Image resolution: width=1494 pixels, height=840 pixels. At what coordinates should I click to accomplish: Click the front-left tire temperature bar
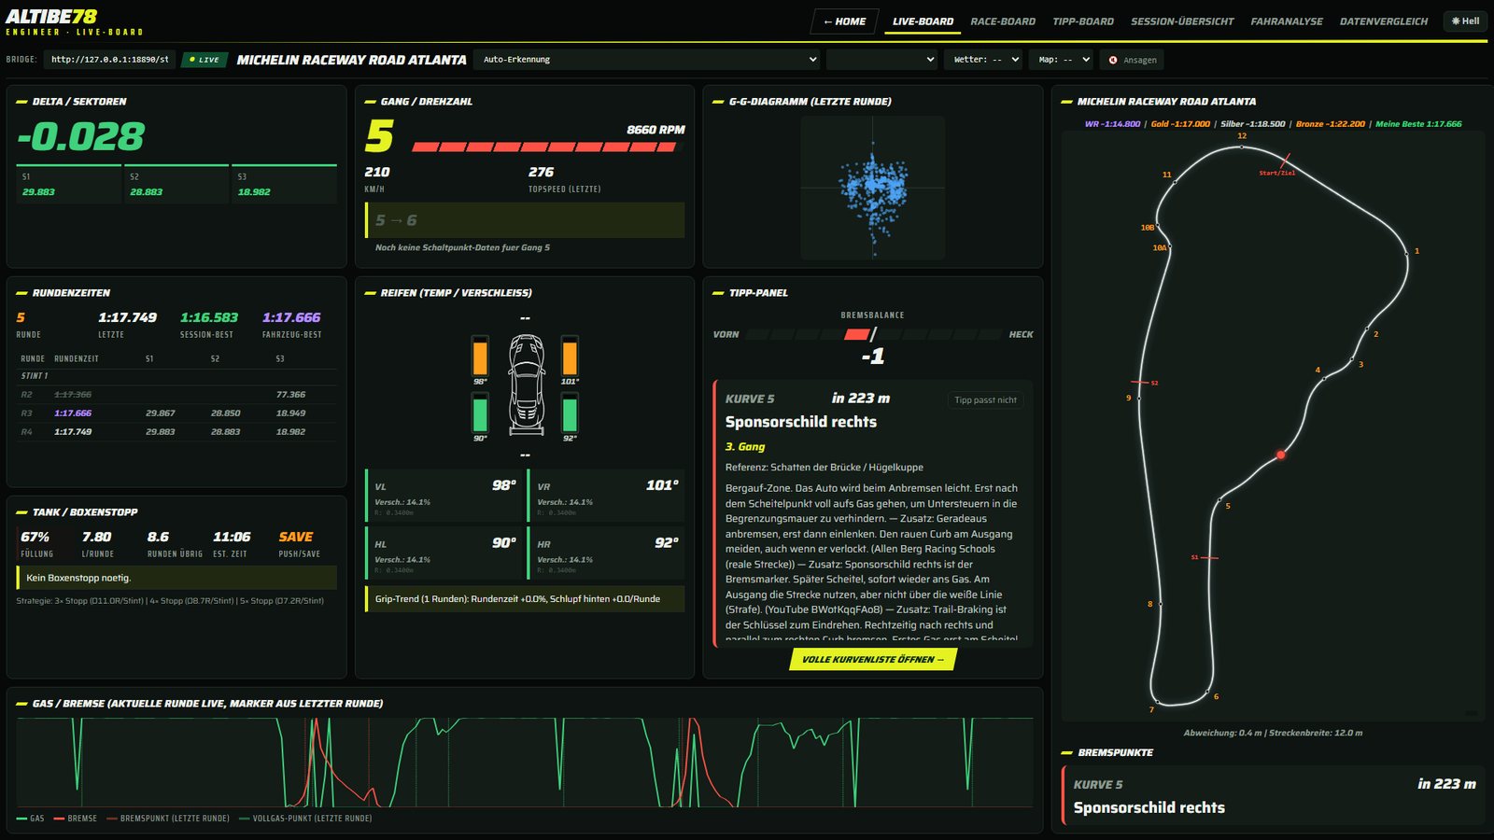480,357
